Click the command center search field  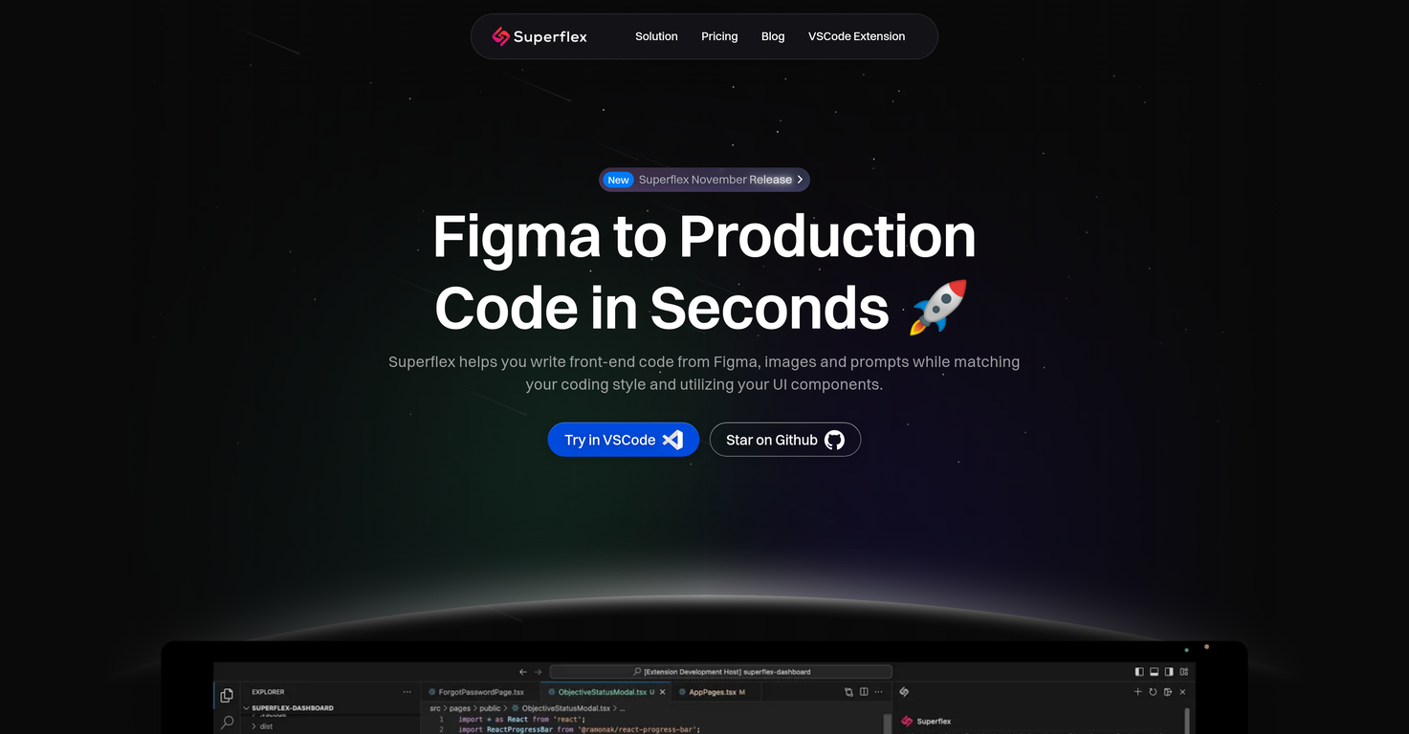pos(721,672)
